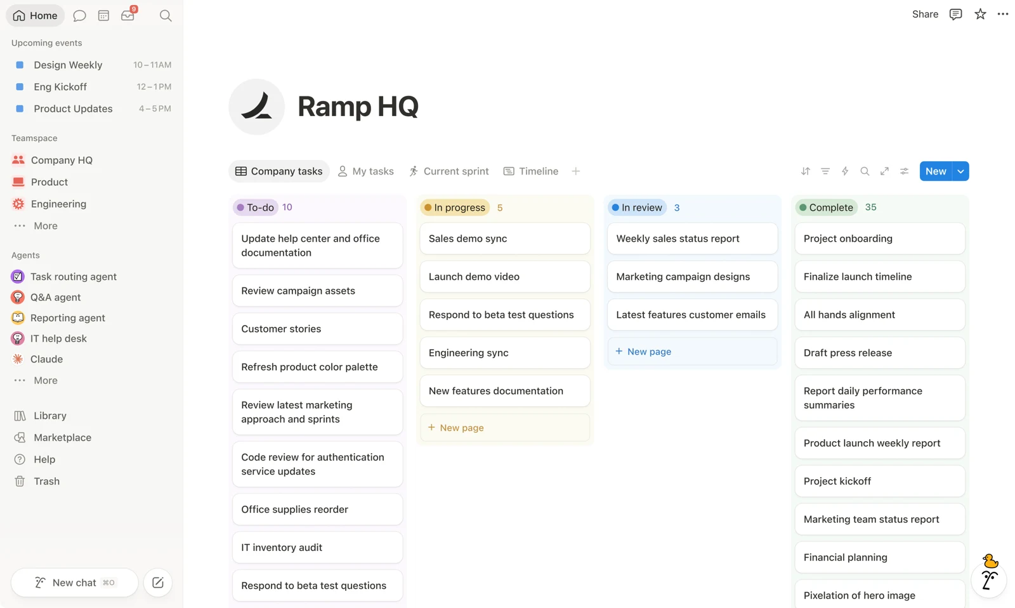1015x608 pixels.
Task: Click the To-do status tag
Action: coord(256,208)
